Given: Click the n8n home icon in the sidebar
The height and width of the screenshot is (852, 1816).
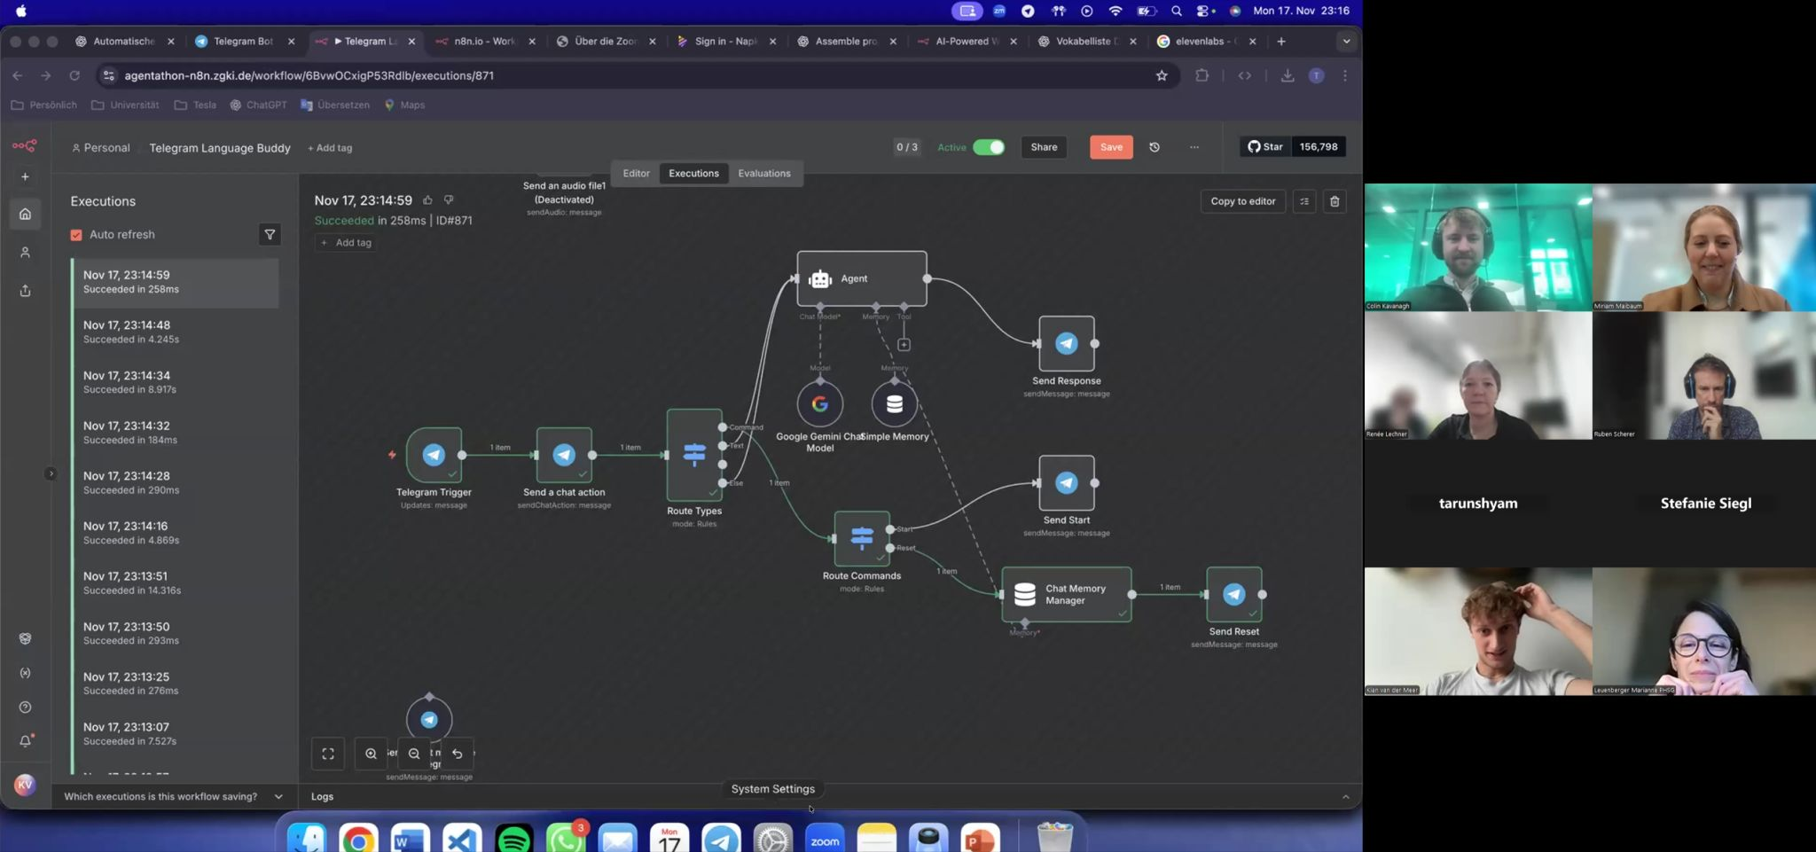Looking at the screenshot, I should coord(24,213).
